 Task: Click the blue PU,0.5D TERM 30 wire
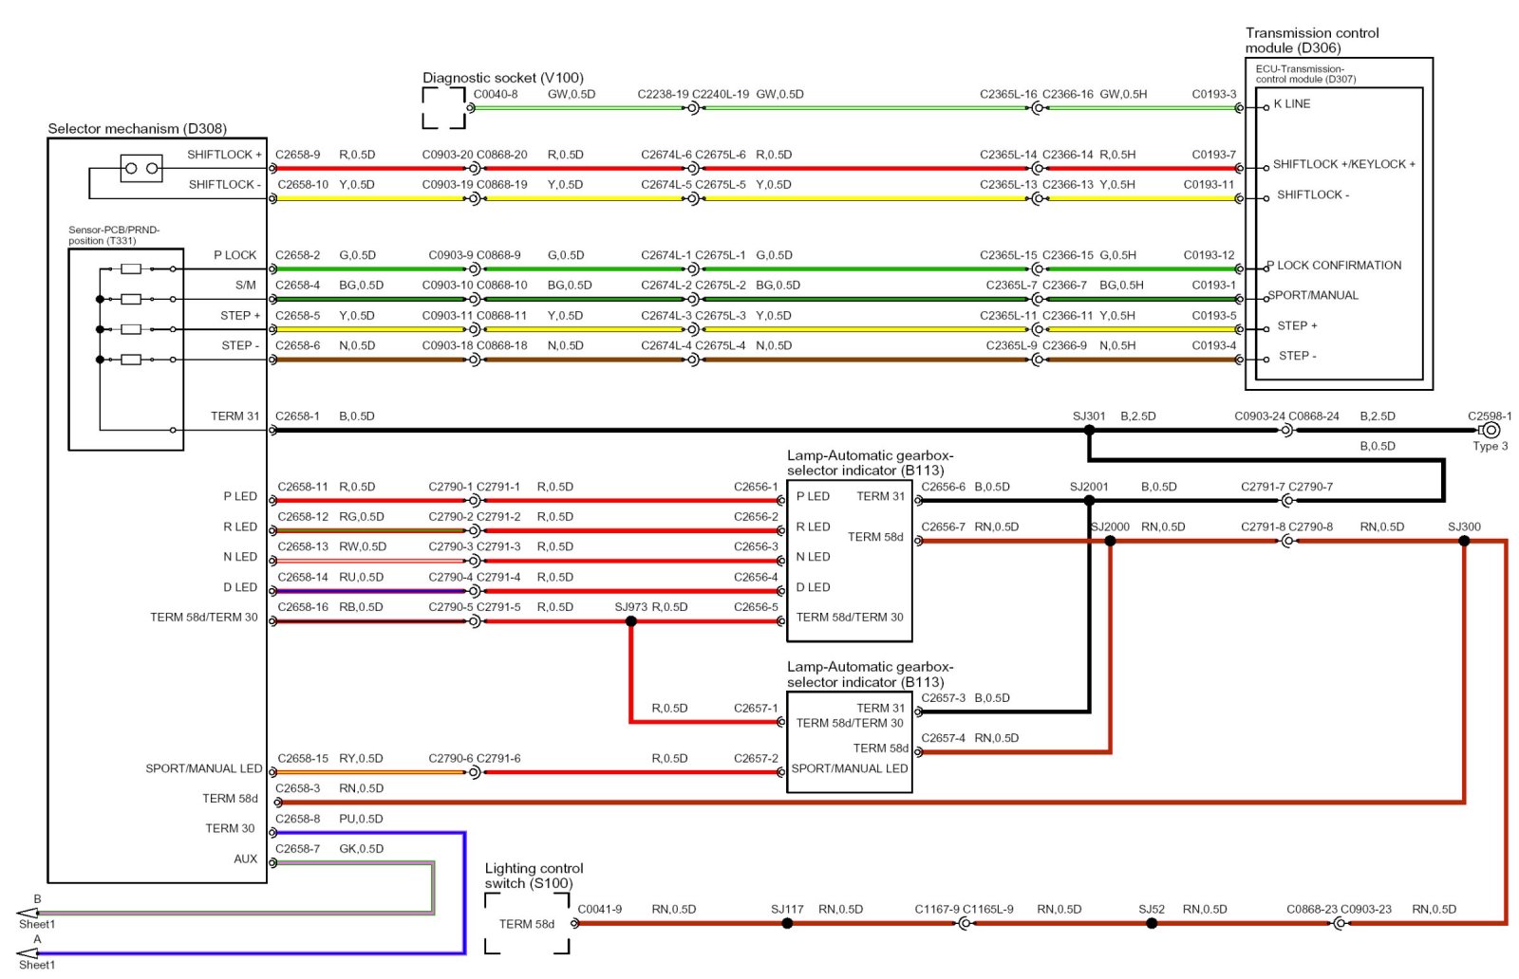tap(464, 892)
